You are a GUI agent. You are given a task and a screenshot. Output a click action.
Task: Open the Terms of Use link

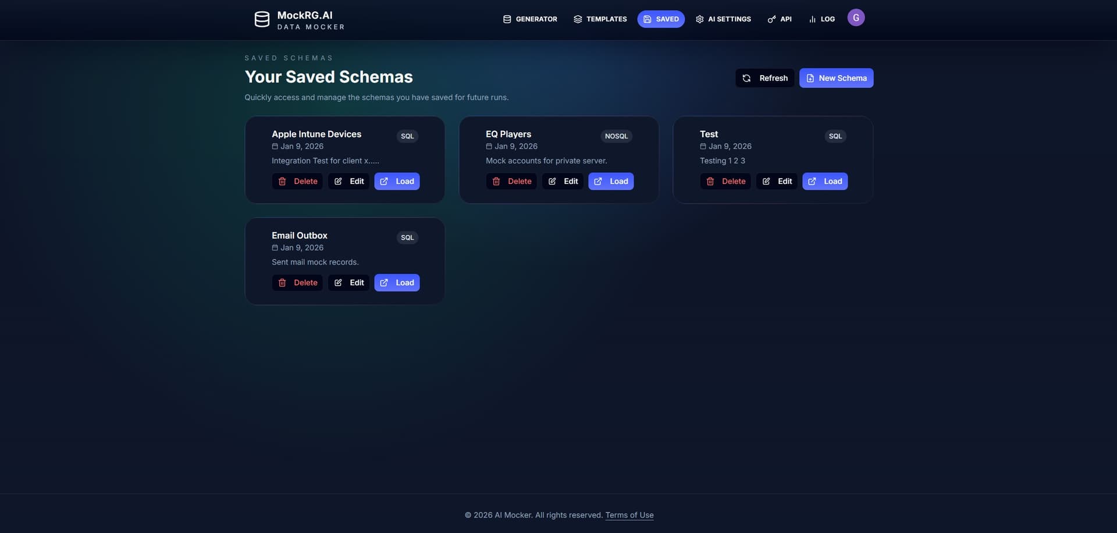tap(629, 514)
